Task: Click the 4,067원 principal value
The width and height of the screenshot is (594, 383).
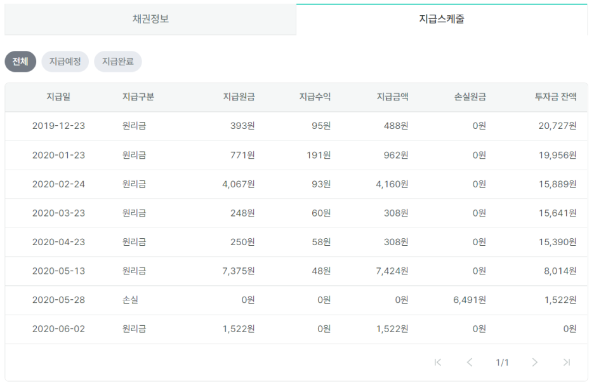Action: point(238,184)
